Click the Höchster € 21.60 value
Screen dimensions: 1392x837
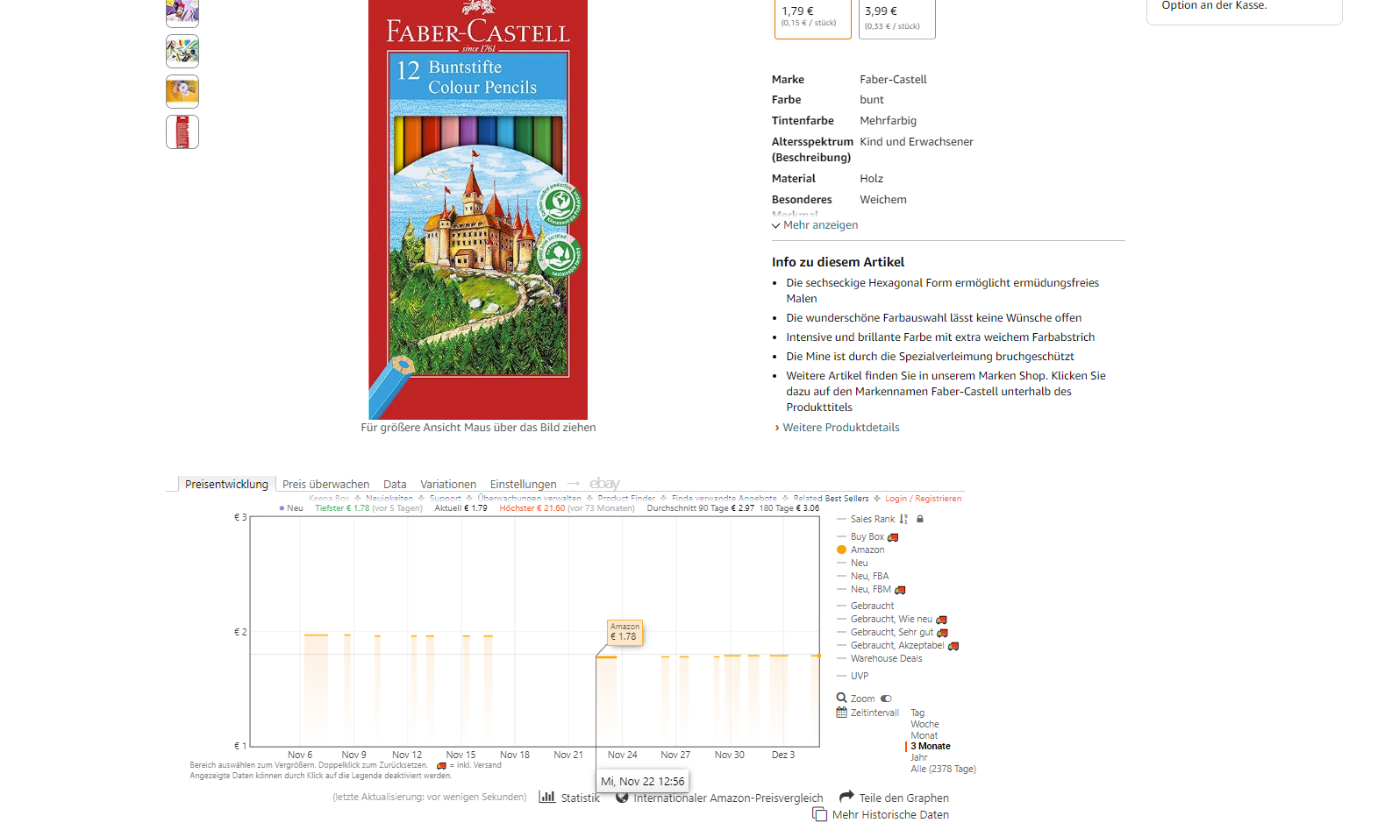pos(532,507)
